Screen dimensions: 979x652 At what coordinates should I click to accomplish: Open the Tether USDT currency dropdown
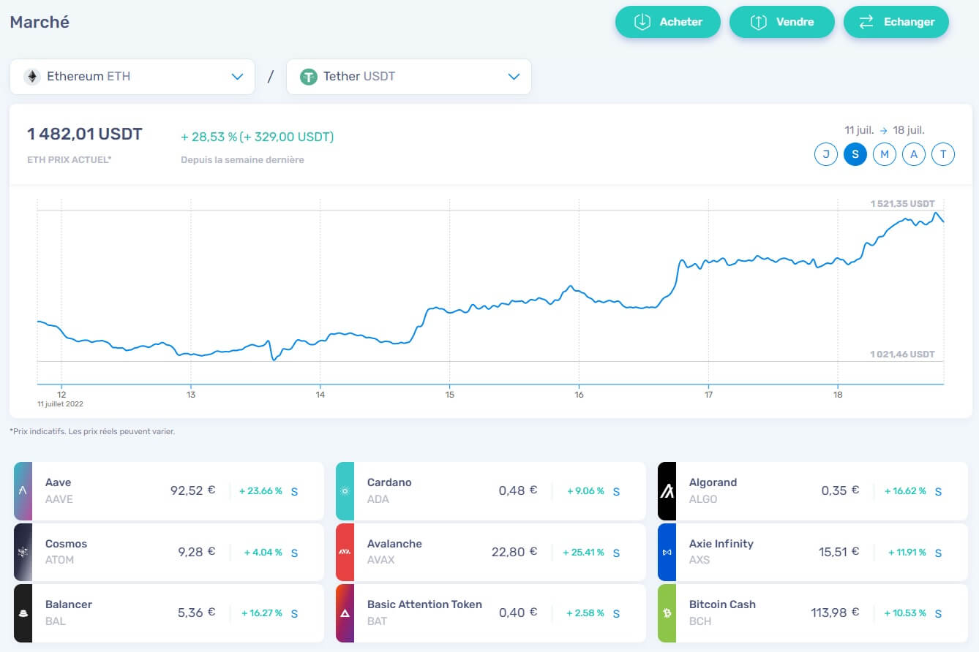coord(408,77)
